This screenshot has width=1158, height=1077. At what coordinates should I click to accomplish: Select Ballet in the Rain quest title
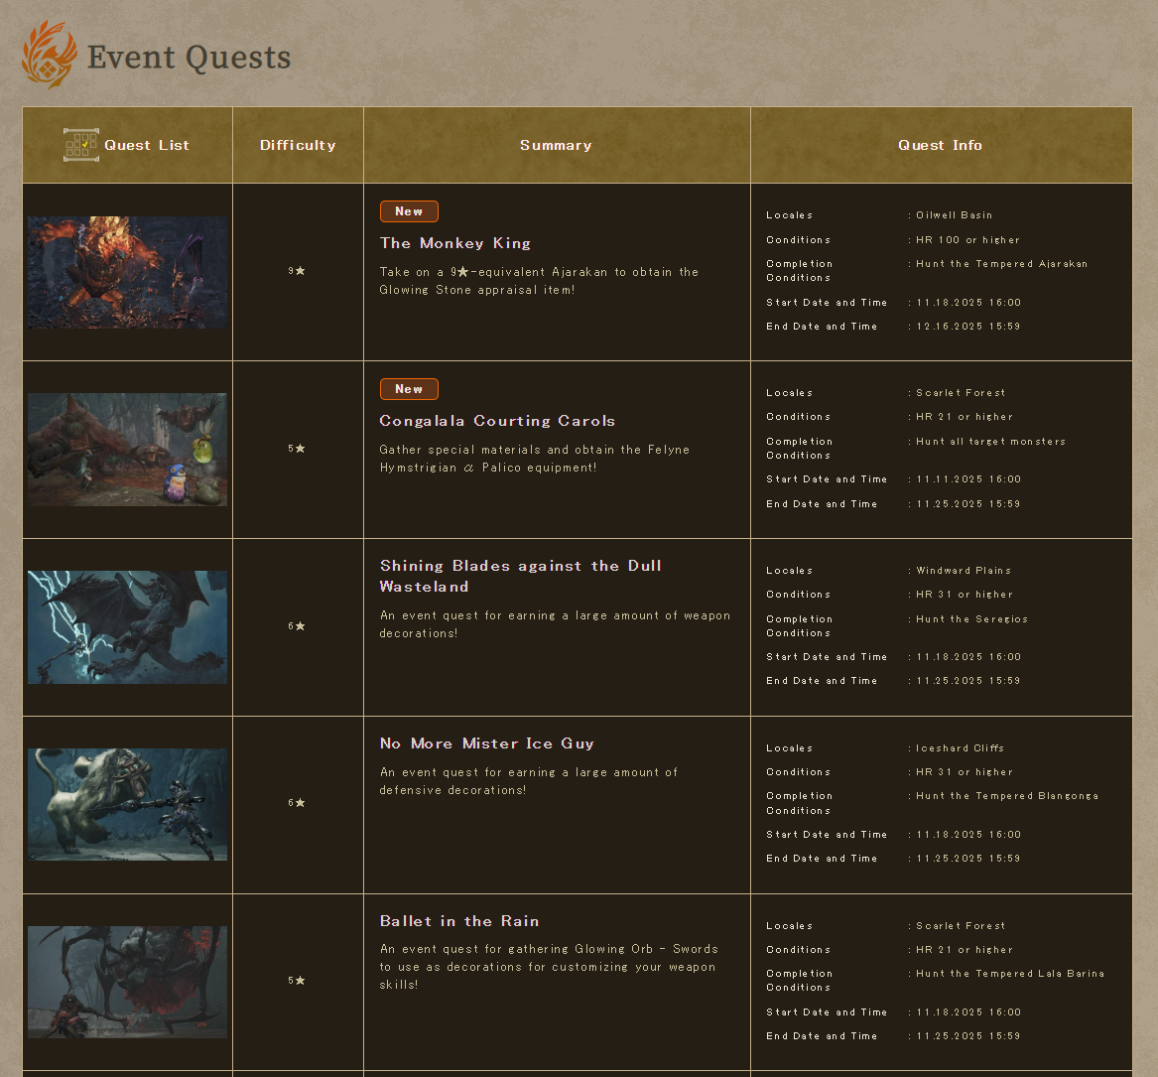[459, 921]
